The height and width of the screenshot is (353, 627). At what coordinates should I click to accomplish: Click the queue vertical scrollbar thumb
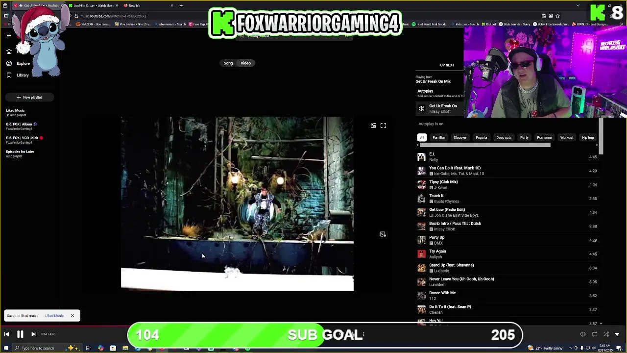(x=601, y=136)
